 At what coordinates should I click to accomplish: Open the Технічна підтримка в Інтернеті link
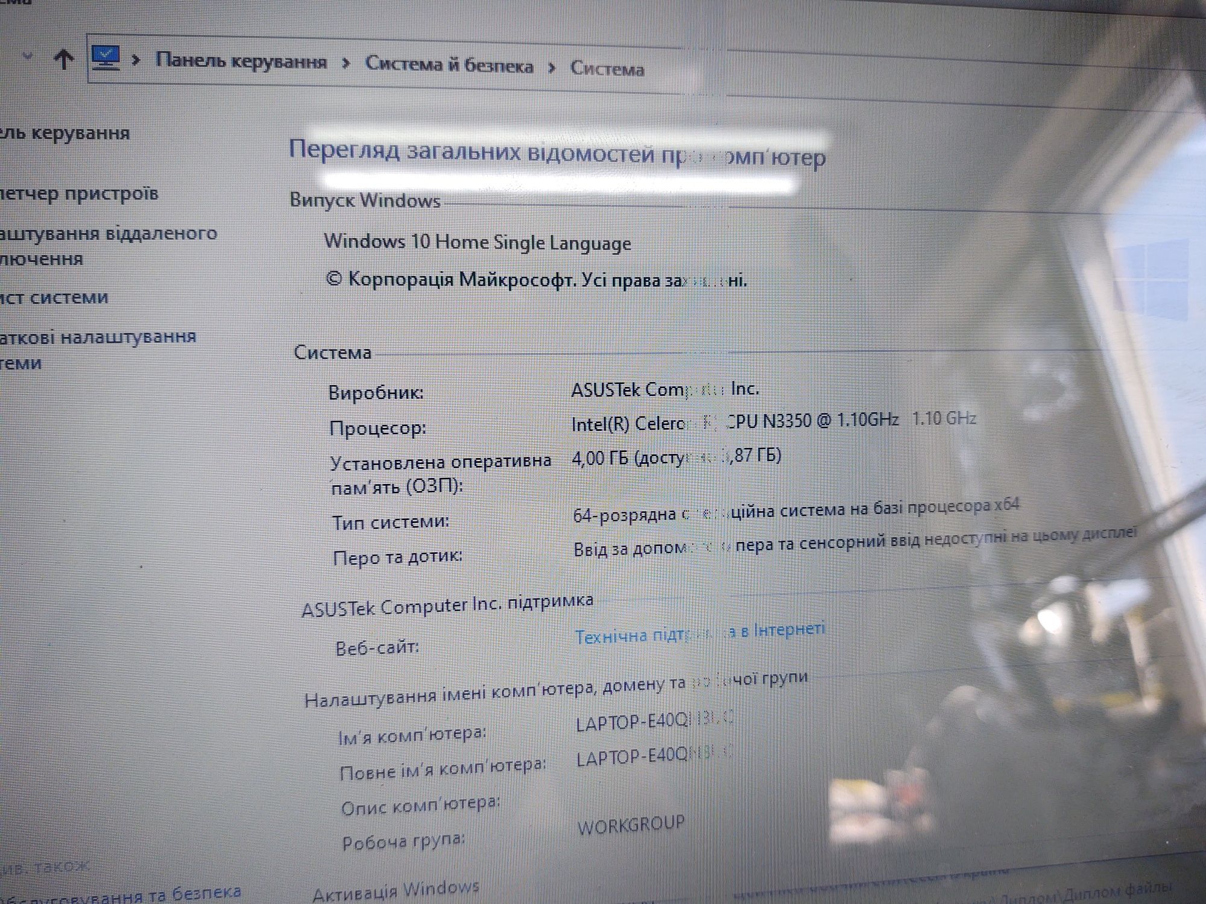click(700, 633)
